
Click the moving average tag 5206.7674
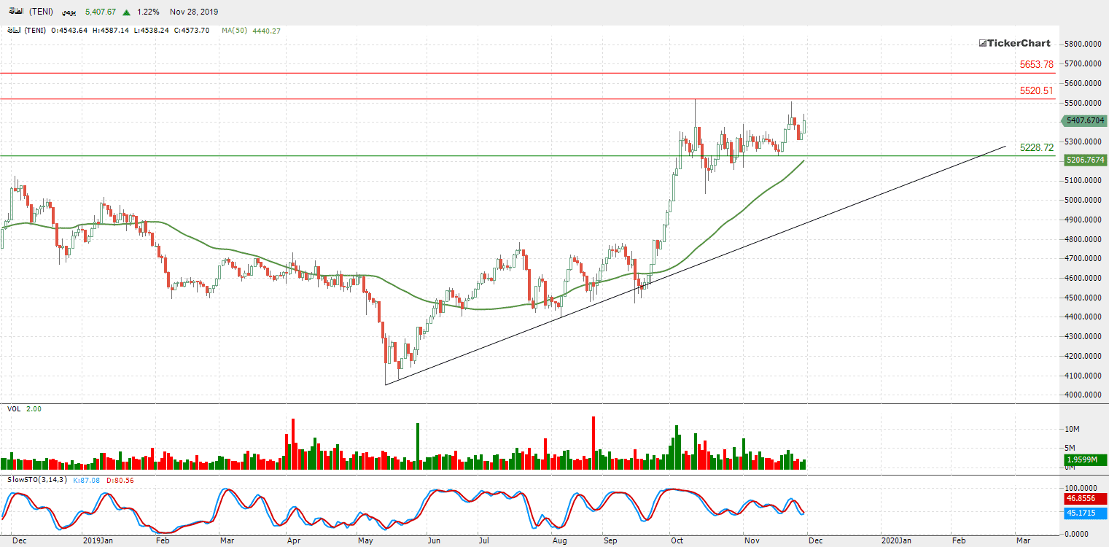pyautogui.click(x=1084, y=160)
